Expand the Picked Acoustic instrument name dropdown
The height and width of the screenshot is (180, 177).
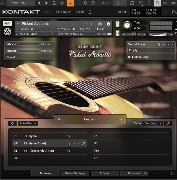point(18,24)
